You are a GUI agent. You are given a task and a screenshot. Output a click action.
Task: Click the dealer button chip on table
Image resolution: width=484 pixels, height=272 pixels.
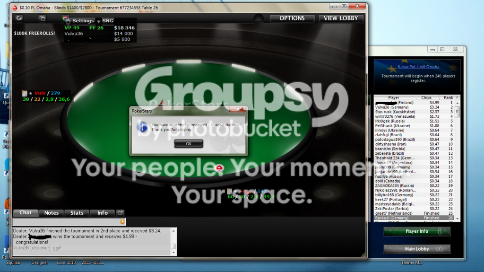tap(219, 168)
